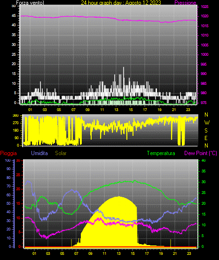
Task: Click wind direction axis value 180
Action: 16,131
